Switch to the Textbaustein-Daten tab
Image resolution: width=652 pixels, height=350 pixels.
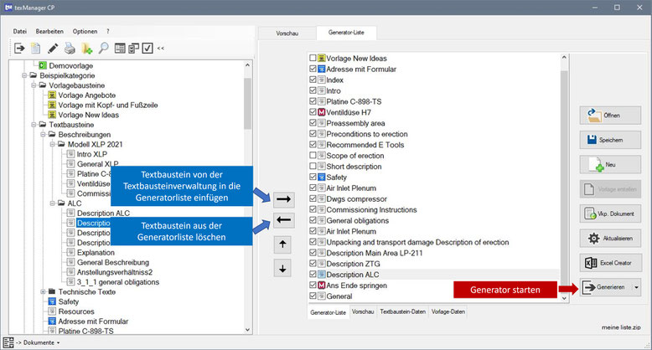pyautogui.click(x=402, y=311)
